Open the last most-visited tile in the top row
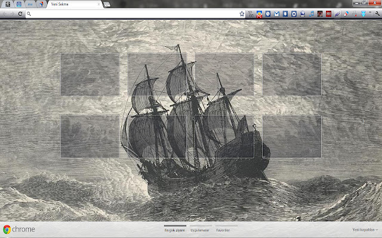The width and height of the screenshot is (382, 238). [292, 74]
